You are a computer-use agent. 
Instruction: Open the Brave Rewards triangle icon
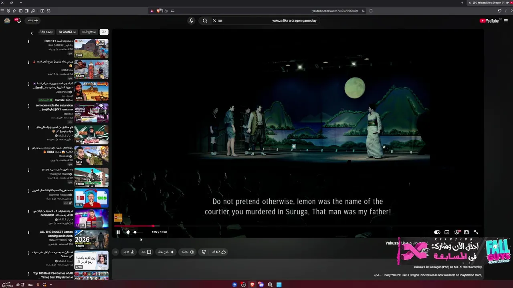151,11
